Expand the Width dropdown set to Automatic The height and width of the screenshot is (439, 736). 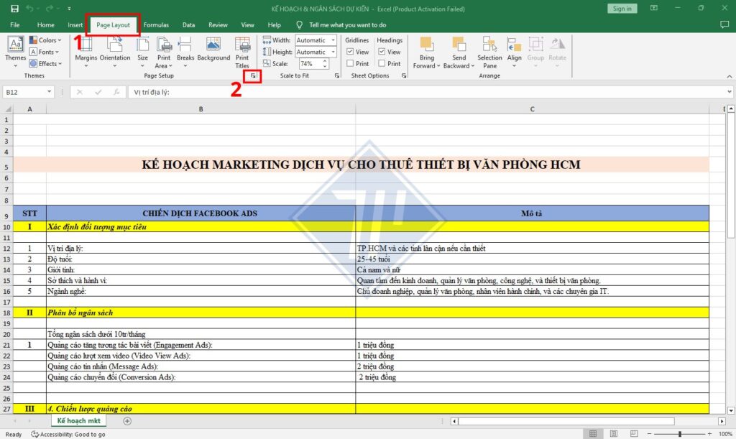(x=333, y=40)
